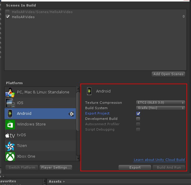This screenshot has height=185, width=191.
Task: Select the iOS platform row
Action: (x=40, y=103)
